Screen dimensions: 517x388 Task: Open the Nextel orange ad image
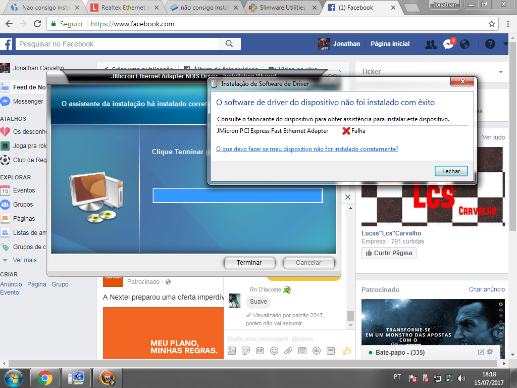[163, 333]
